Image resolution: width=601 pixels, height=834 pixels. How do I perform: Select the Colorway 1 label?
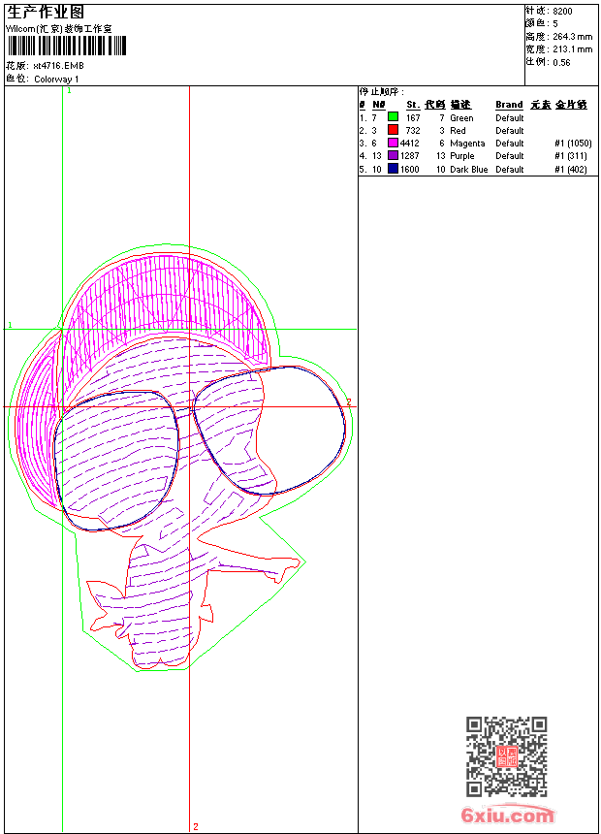tap(56, 80)
